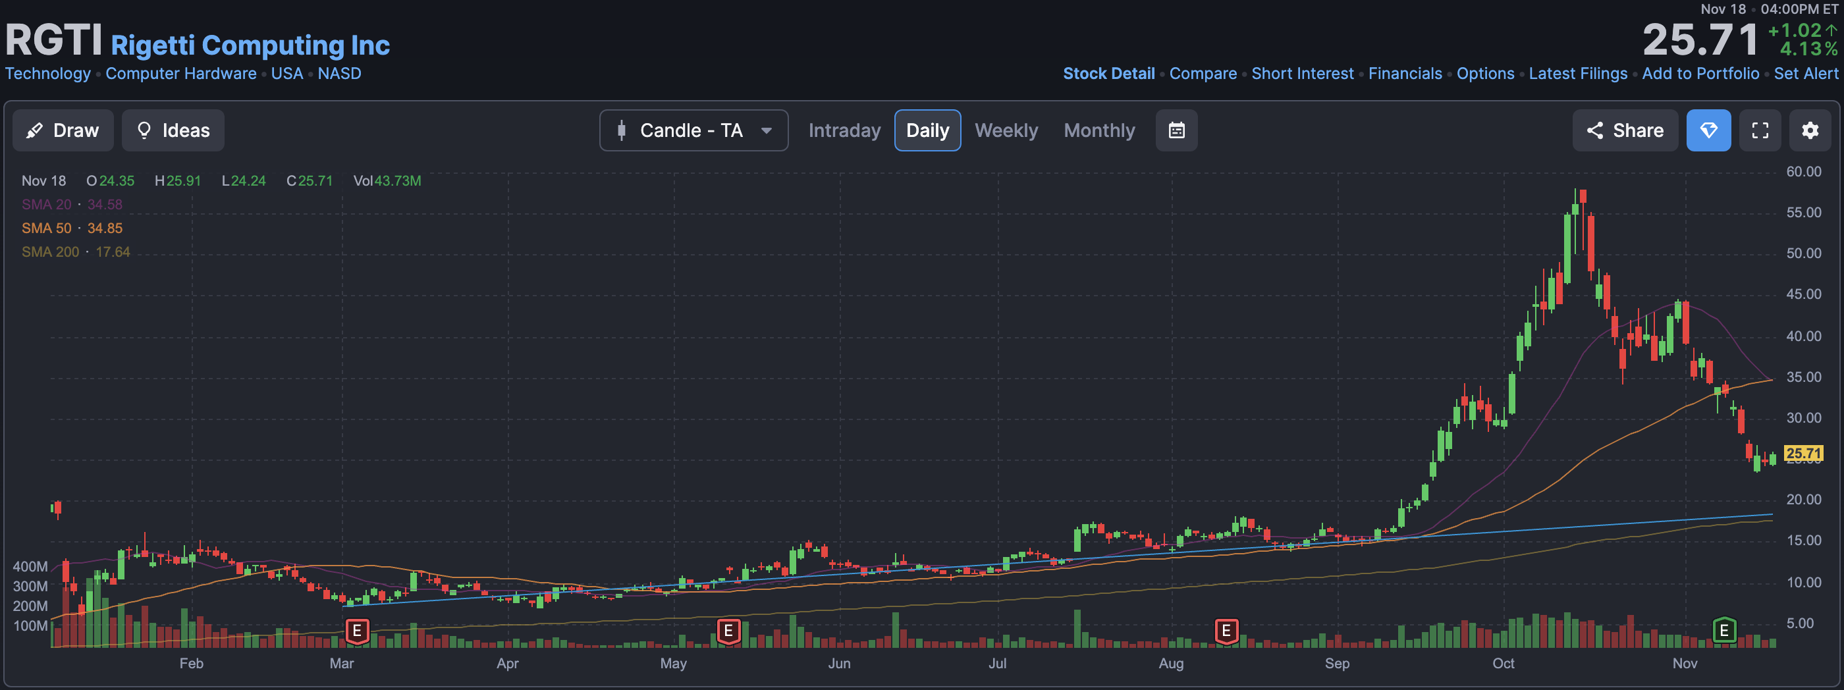The image size is (1844, 690).
Task: Click the SMA 200 indicator label
Action: coord(50,252)
